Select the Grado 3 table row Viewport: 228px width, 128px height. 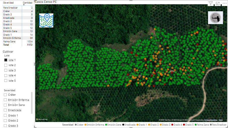point(18,14)
